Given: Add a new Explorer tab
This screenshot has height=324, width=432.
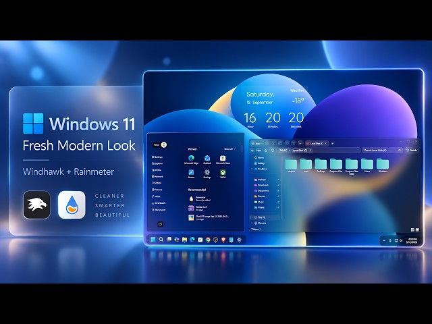Looking at the screenshot, I should (x=333, y=144).
